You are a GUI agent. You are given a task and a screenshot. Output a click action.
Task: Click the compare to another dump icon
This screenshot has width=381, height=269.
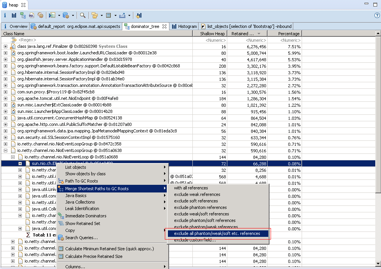pyautogui.click(x=139, y=16)
